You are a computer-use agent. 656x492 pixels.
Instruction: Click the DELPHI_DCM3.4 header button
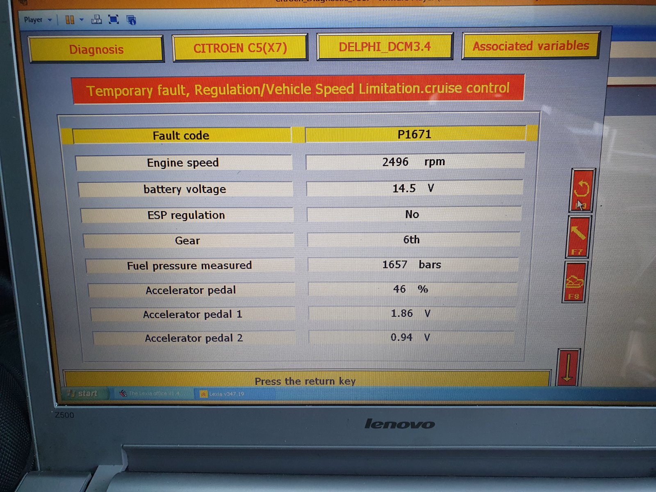tap(385, 47)
